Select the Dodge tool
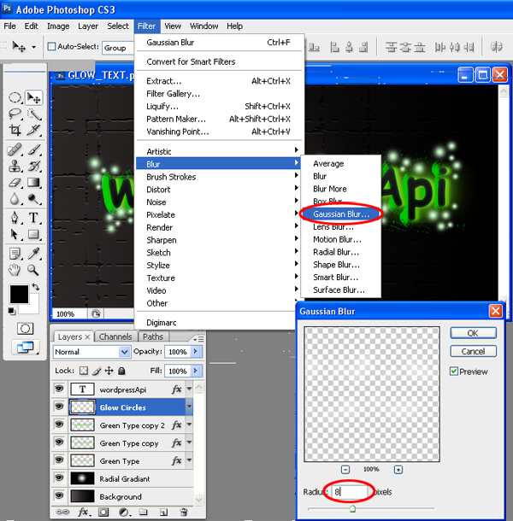Screen dimensions: 513x521 click(x=33, y=199)
